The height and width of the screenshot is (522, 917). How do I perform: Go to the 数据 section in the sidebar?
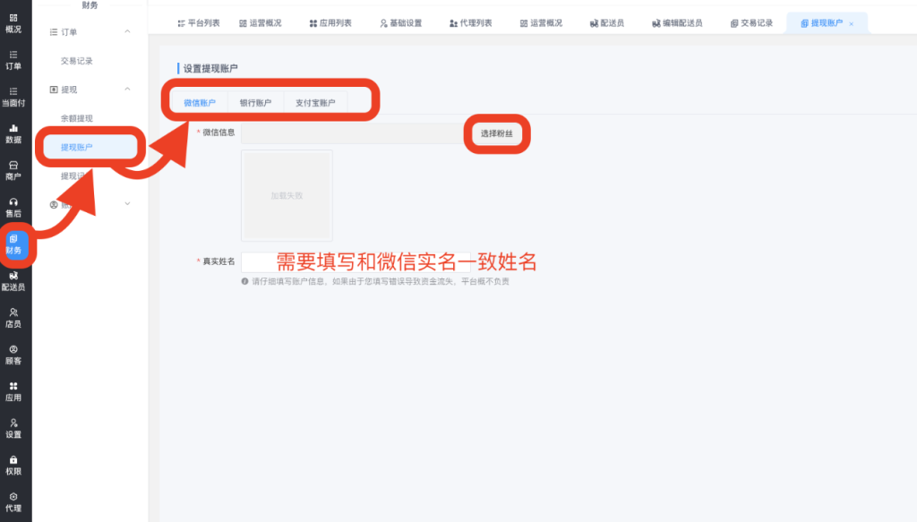pyautogui.click(x=13, y=133)
